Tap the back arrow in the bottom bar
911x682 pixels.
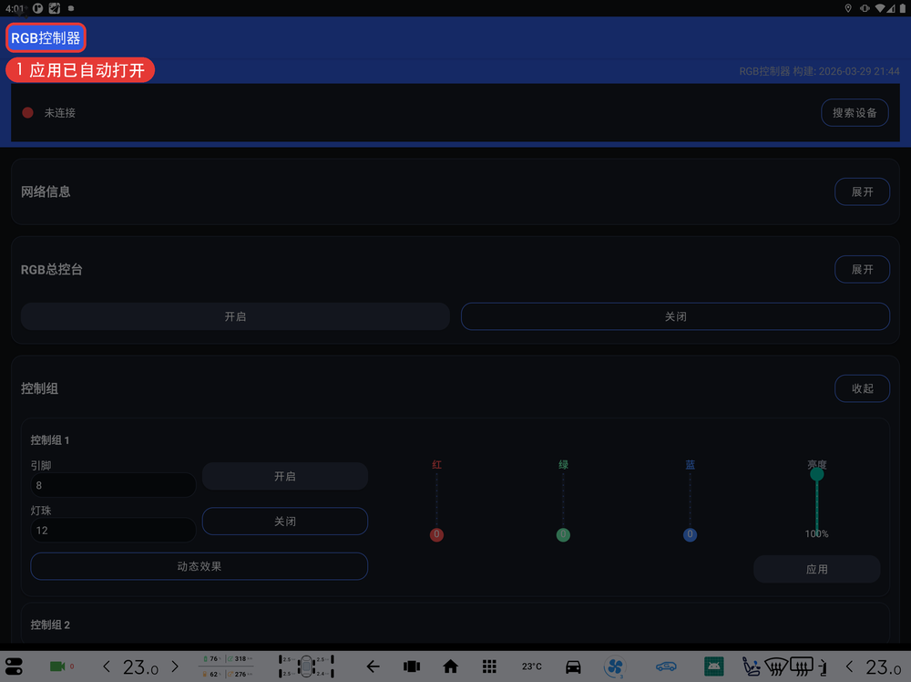click(373, 666)
